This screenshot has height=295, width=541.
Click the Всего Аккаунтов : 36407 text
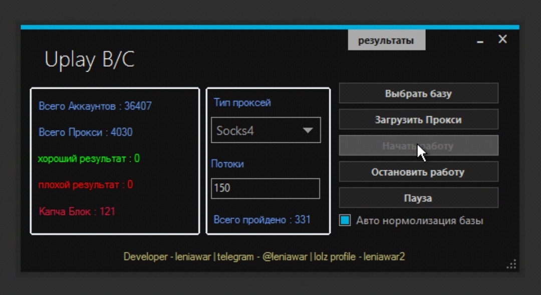click(95, 106)
